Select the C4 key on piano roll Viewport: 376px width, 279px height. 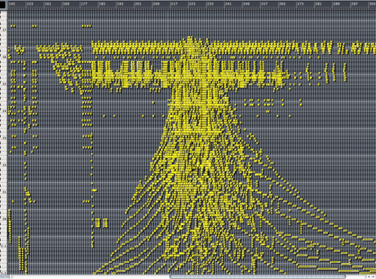4,111
